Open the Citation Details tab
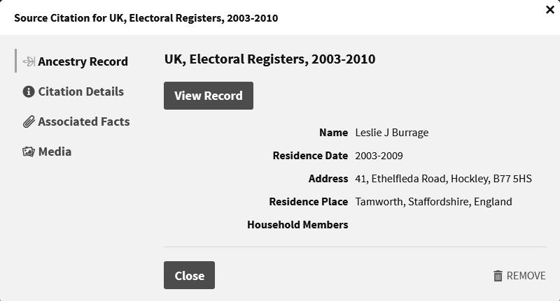Screen dimensions: 560x301 pyautogui.click(x=80, y=91)
